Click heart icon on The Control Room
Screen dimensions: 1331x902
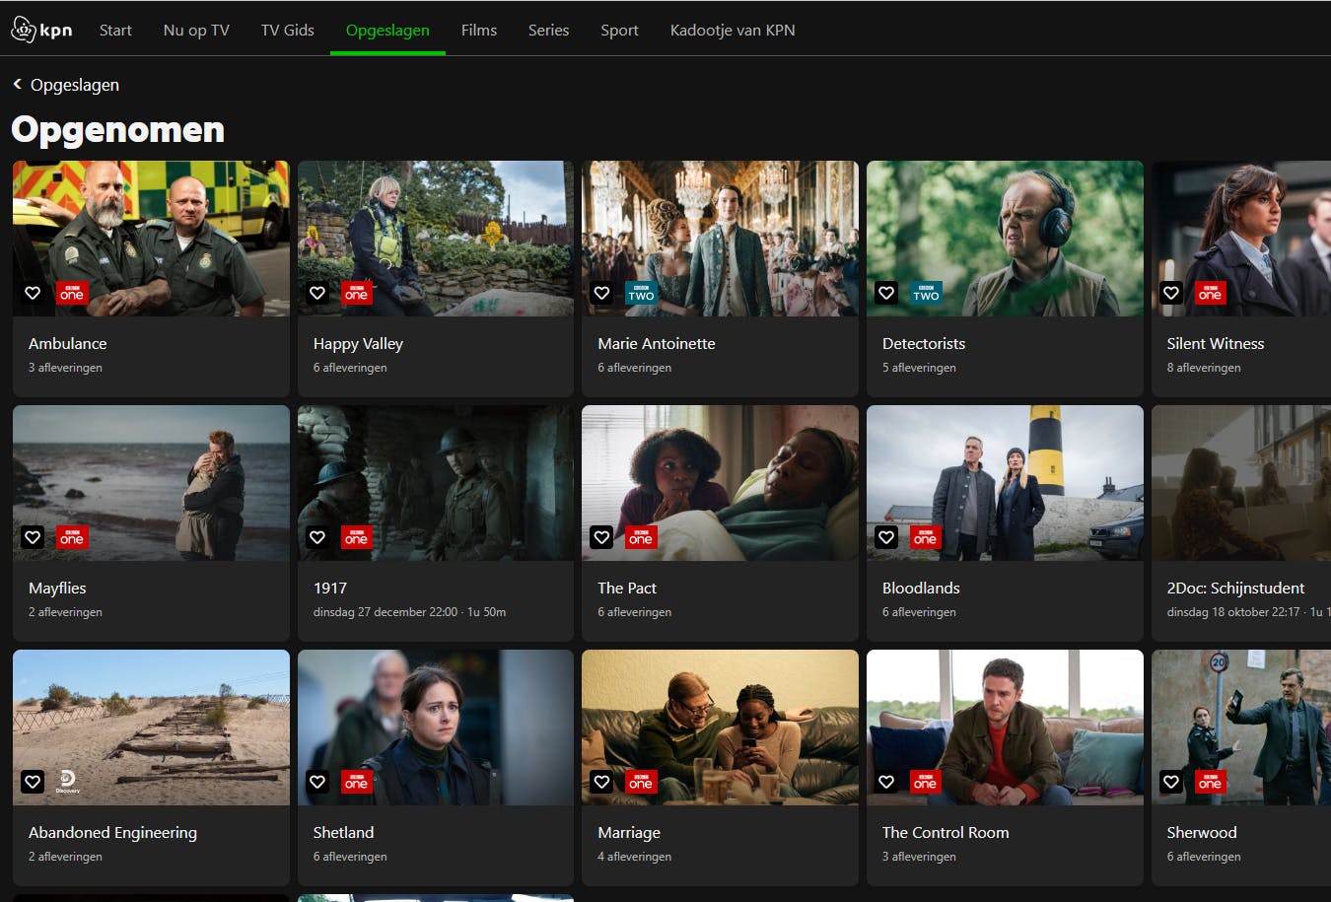point(886,782)
